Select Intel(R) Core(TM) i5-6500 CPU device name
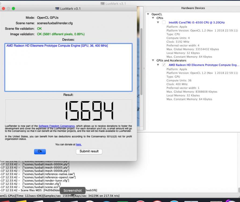The width and height of the screenshot is (240, 202). [197, 22]
